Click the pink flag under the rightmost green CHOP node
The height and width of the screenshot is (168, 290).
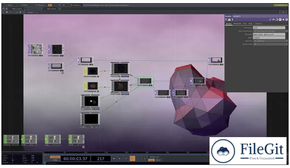(83, 147)
